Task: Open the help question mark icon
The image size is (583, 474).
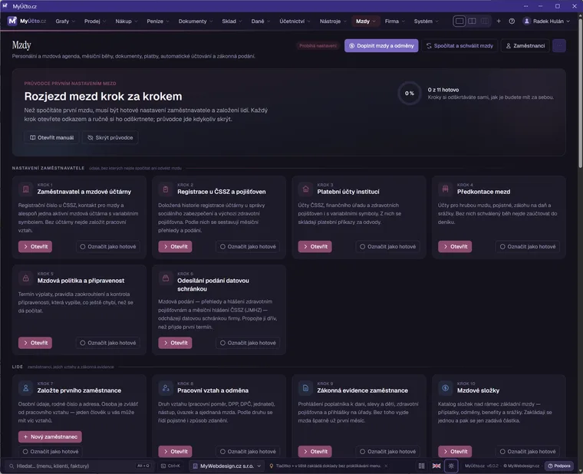Action: click(512, 21)
